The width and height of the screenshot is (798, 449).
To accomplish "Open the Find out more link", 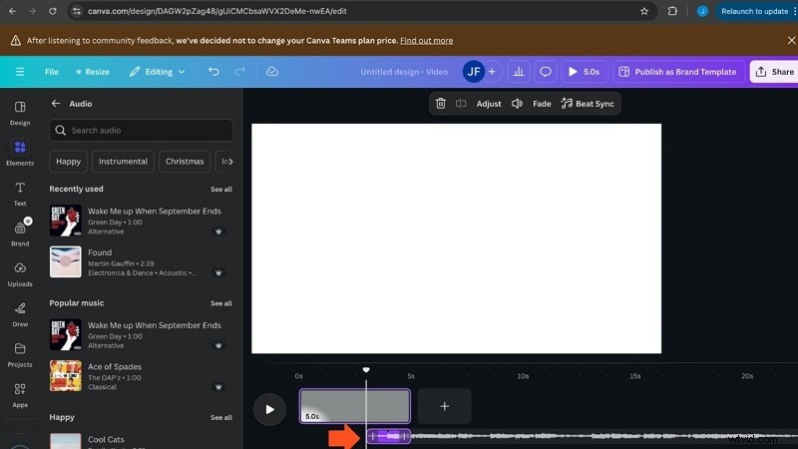I will click(426, 41).
